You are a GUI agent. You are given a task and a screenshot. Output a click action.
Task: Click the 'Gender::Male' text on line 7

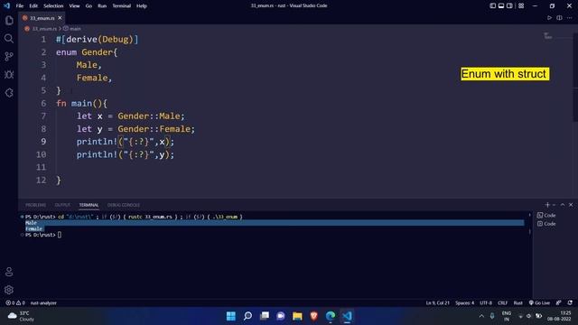pyautogui.click(x=149, y=116)
